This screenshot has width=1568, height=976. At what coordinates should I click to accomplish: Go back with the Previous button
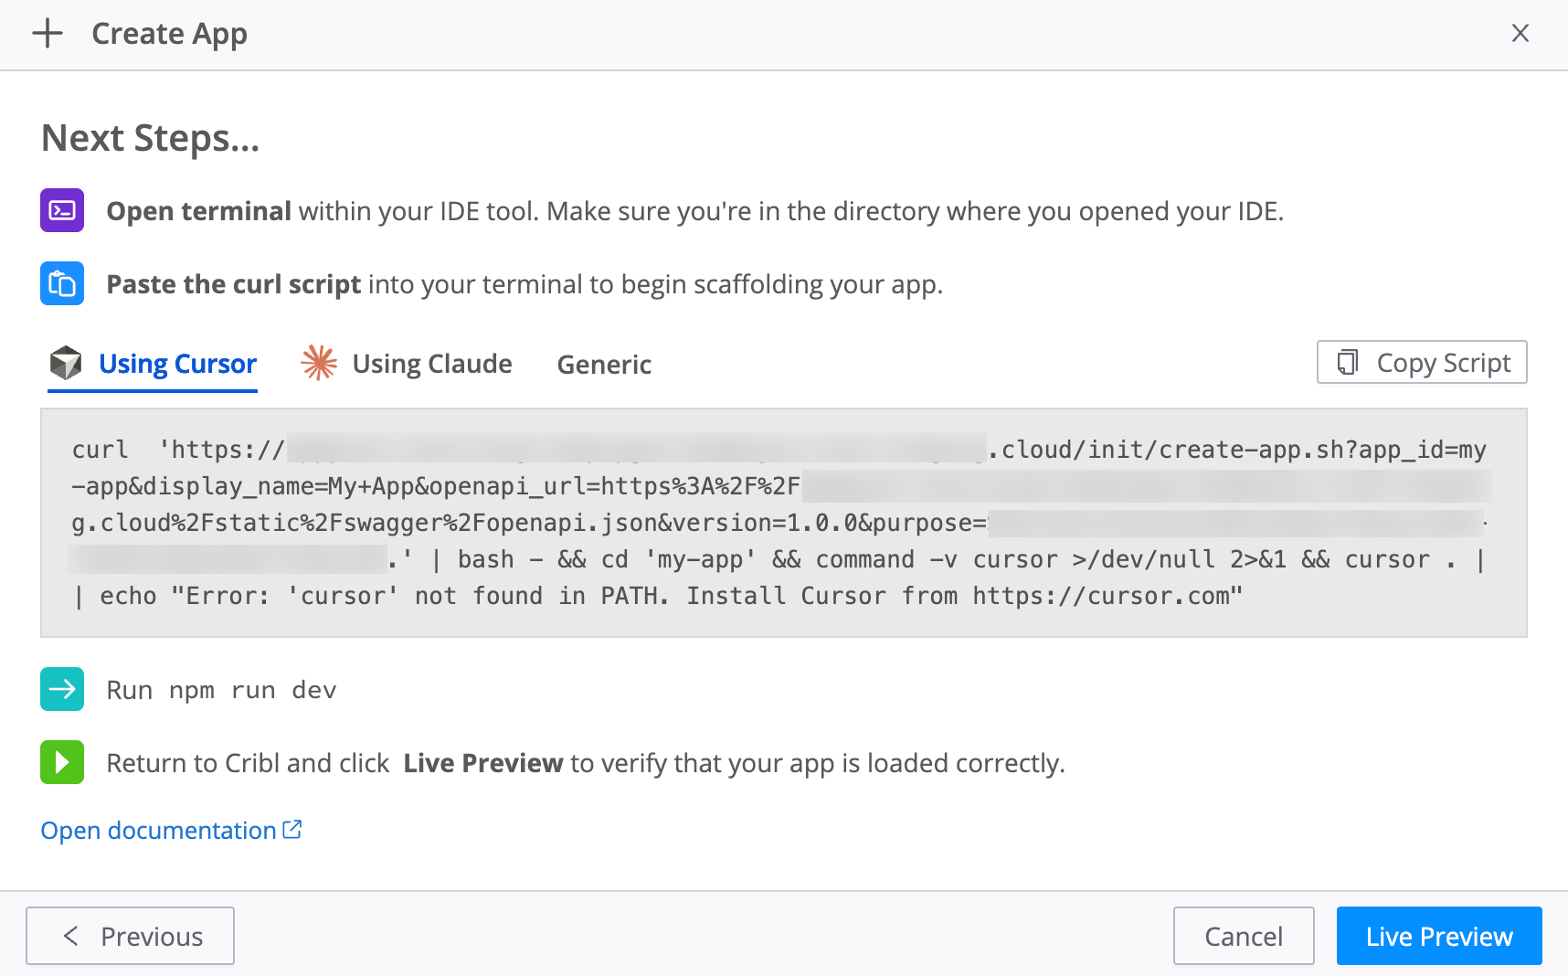point(130,936)
